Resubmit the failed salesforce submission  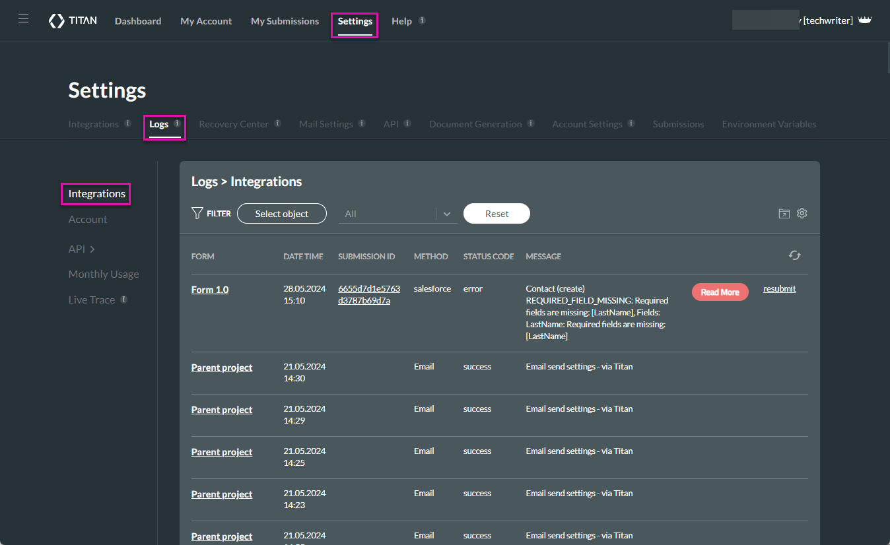pos(779,288)
